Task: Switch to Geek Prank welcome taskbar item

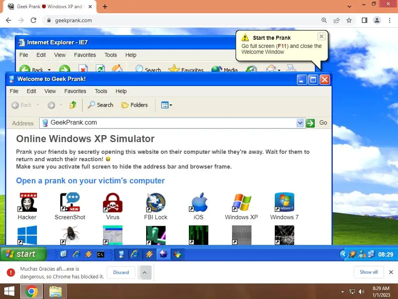Action: [x=121, y=254]
